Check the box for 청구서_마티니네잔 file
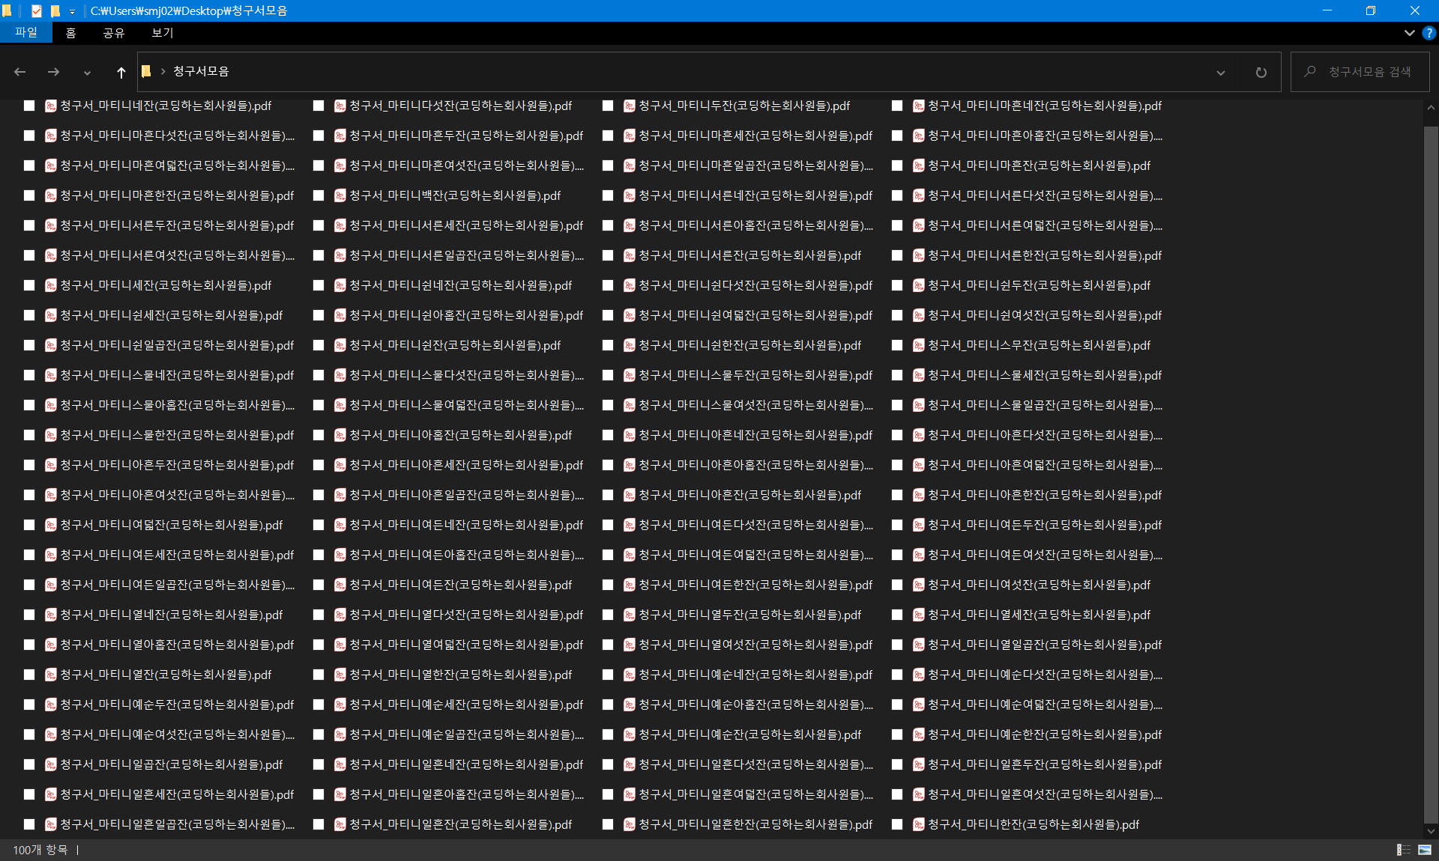The height and width of the screenshot is (861, 1439). (x=29, y=106)
